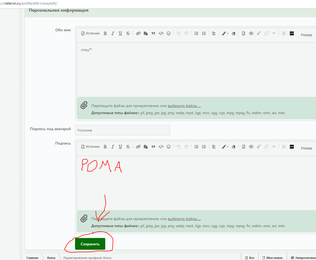Insert bulleted list in the Подпись editor
The width and height of the screenshot is (316, 260).
tap(196, 147)
